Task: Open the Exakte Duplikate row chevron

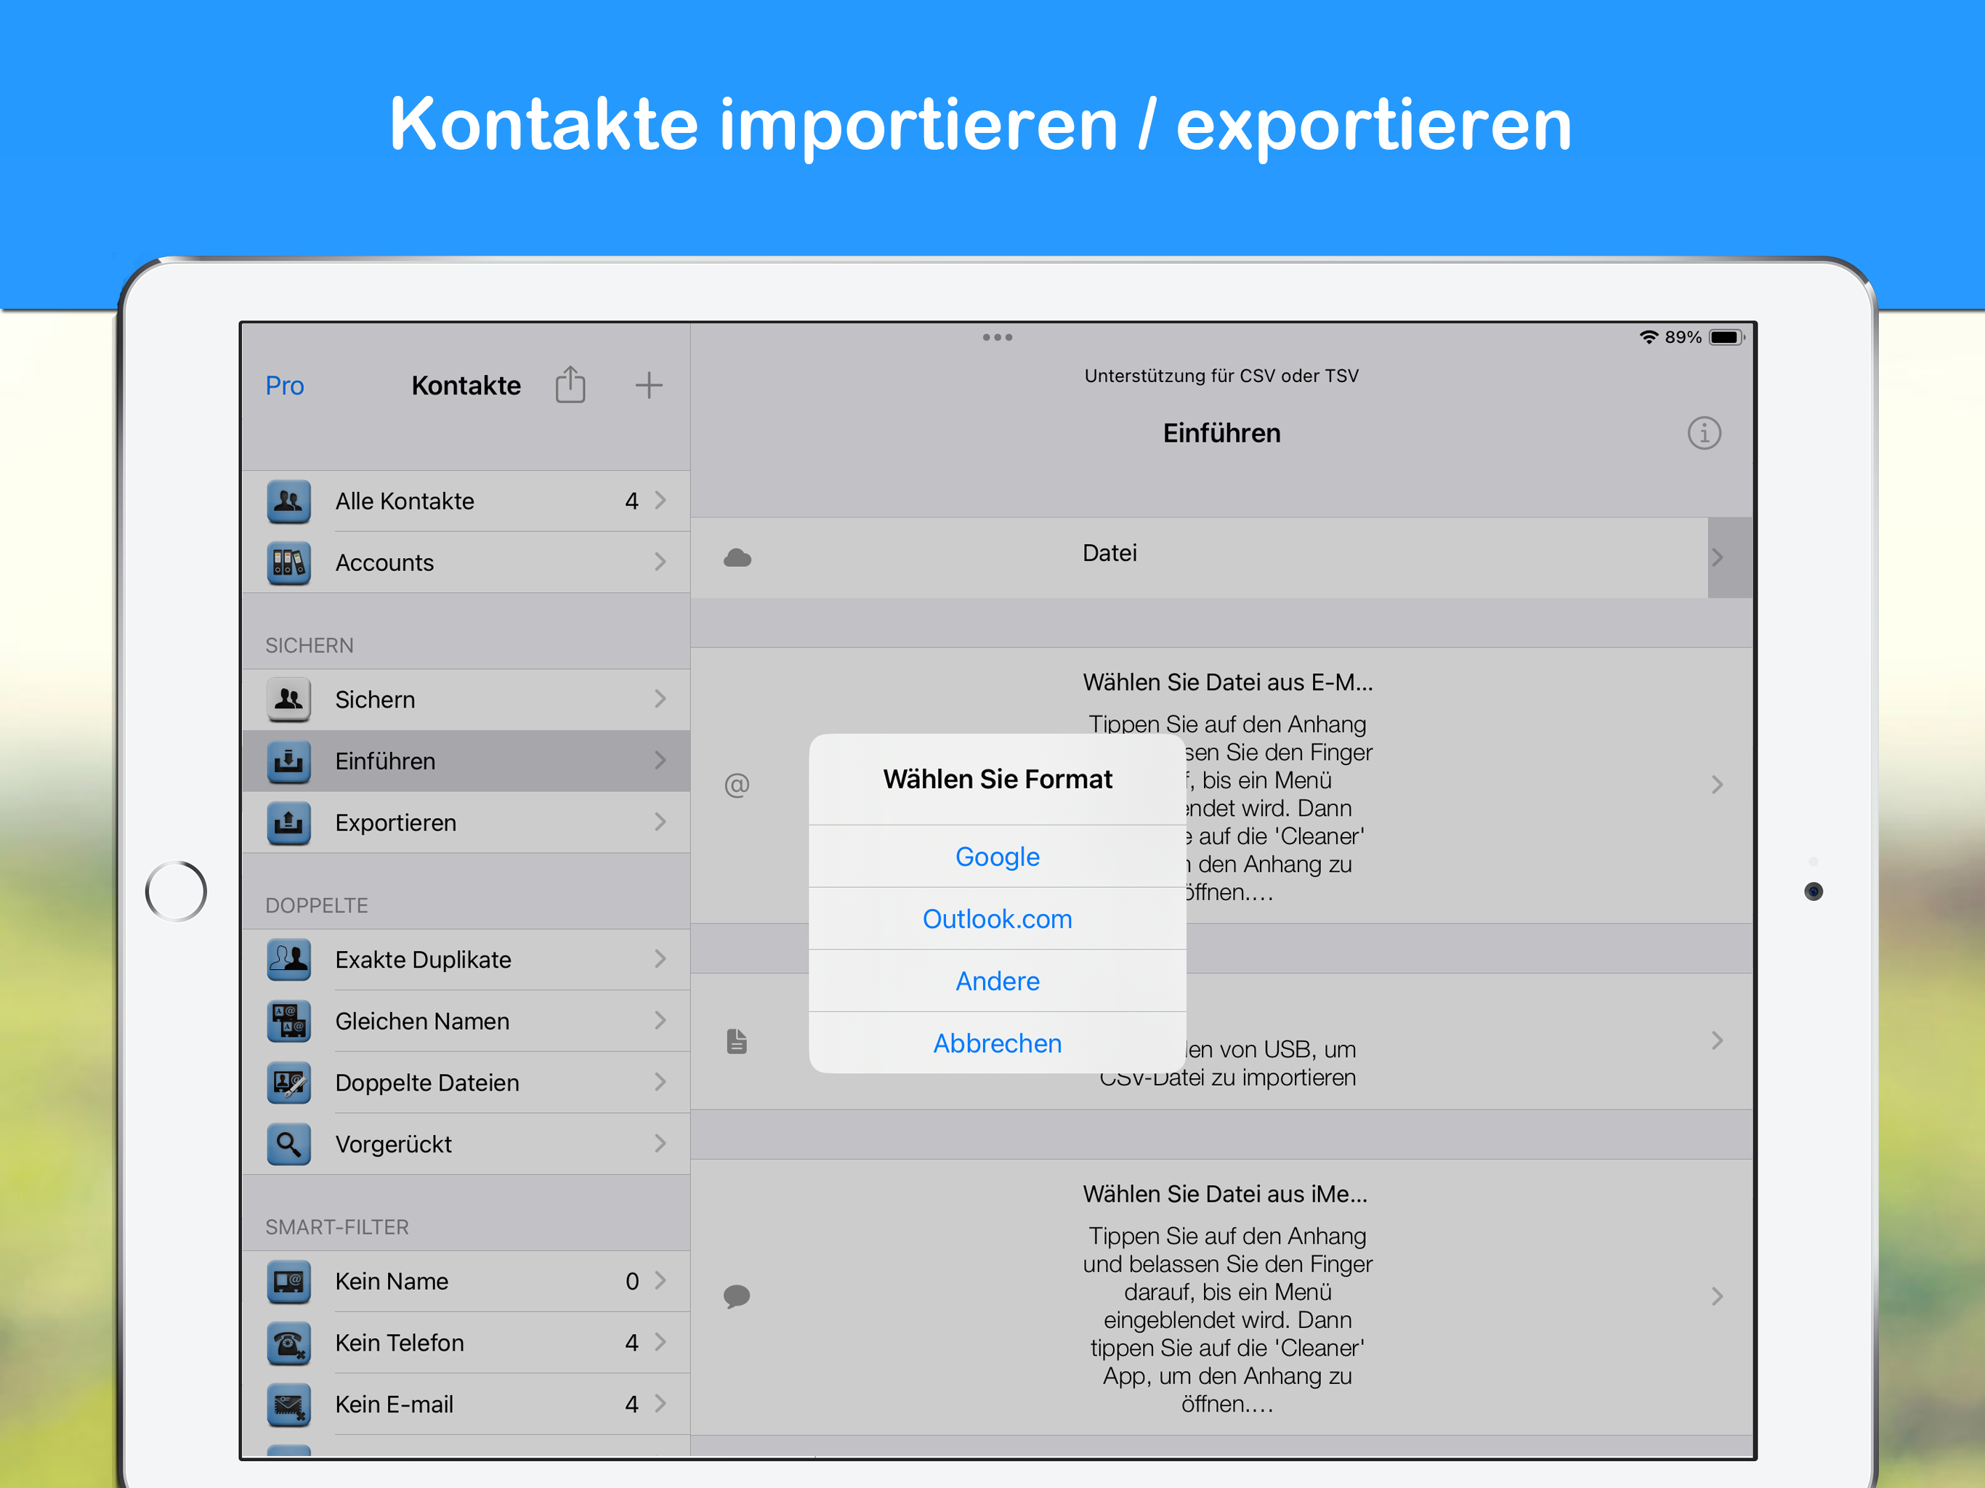Action: click(660, 958)
